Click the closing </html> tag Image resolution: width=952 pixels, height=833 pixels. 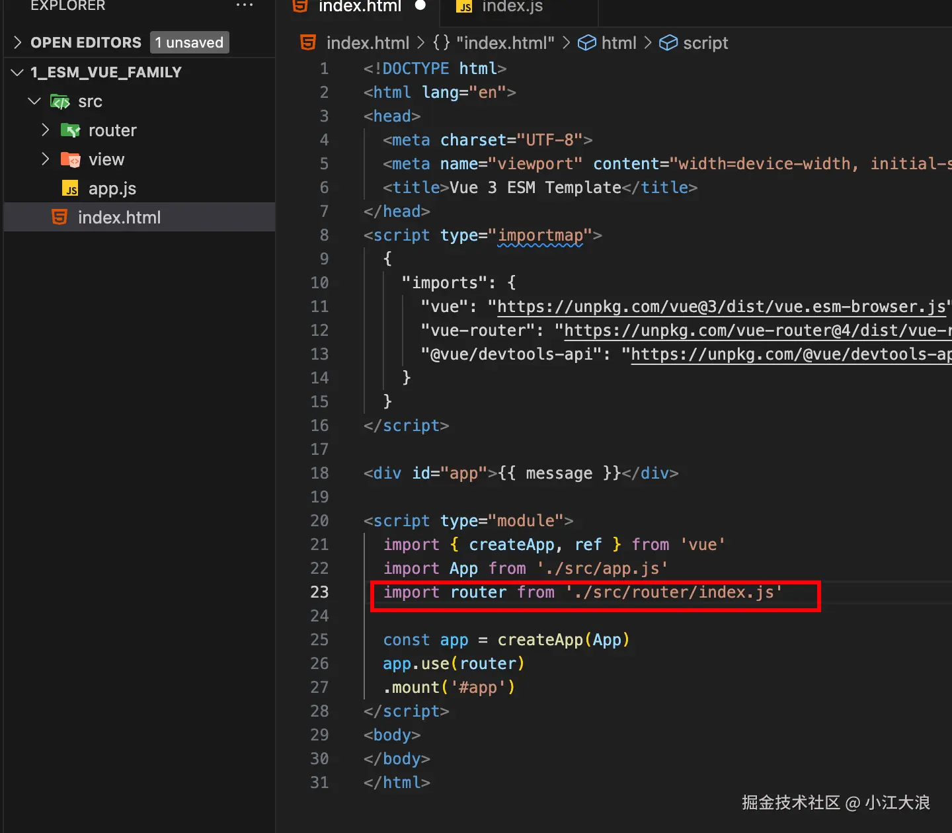(397, 783)
